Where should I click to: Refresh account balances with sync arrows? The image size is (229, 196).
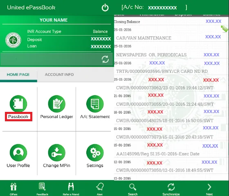pyautogui.click(x=105, y=59)
